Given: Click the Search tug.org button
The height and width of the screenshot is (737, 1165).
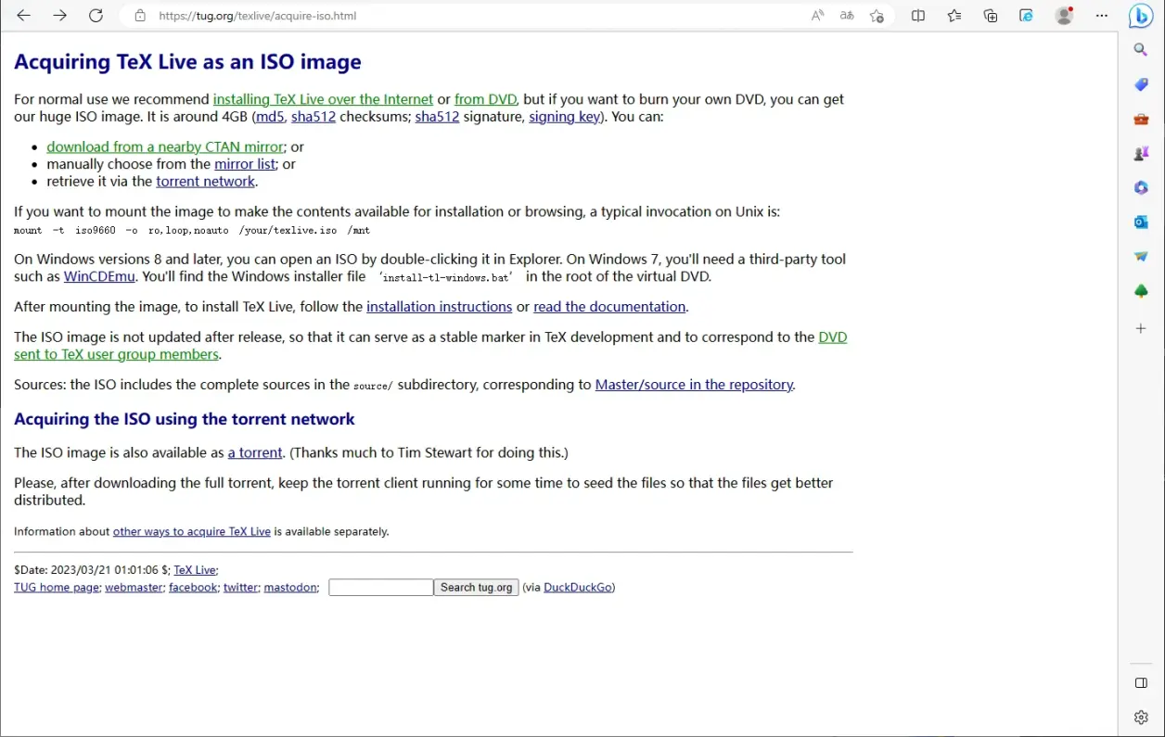Looking at the screenshot, I should point(477,588).
